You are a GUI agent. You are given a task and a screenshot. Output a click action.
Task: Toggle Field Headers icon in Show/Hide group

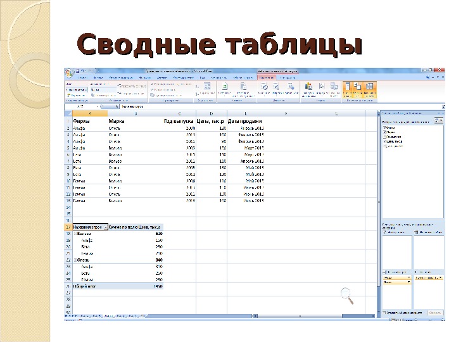coord(370,89)
